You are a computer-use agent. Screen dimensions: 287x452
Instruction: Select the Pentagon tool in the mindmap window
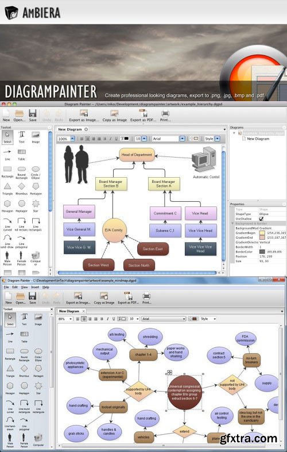tap(38, 371)
